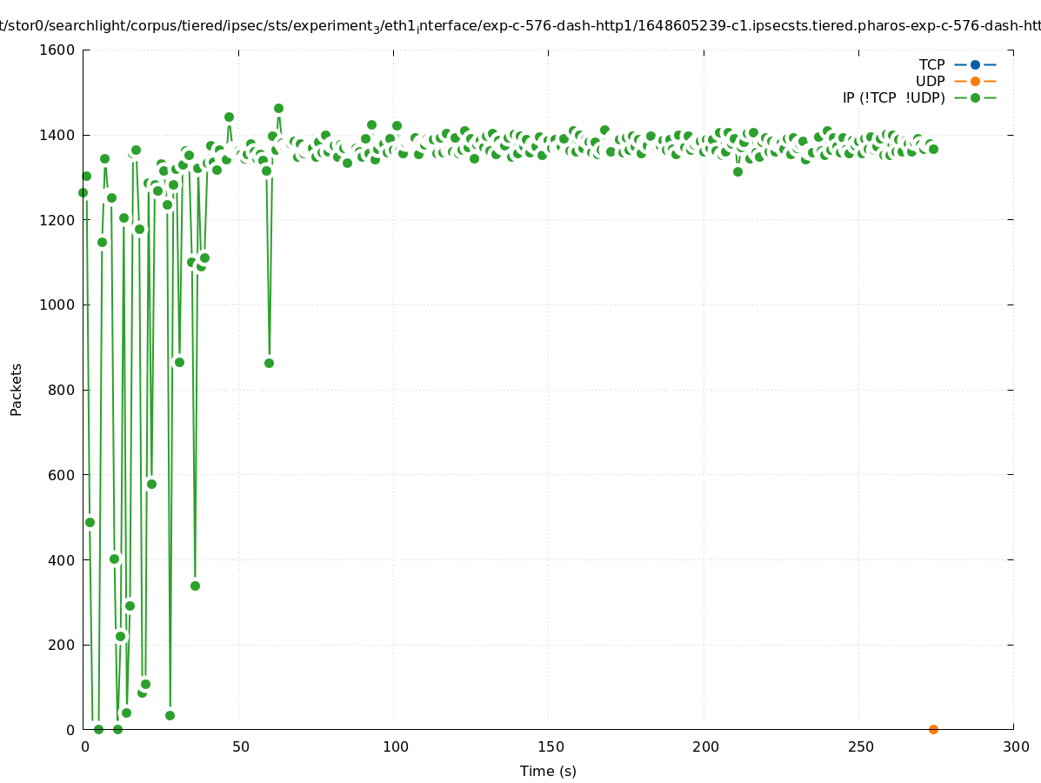The width and height of the screenshot is (1041, 783).
Task: Click the blue TCP legend marker
Action: tap(975, 64)
